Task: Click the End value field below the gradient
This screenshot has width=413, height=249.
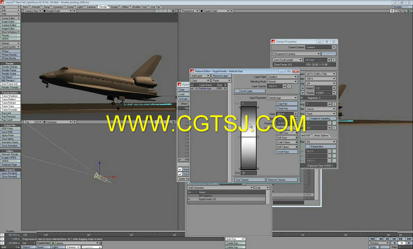Action: (x=249, y=173)
